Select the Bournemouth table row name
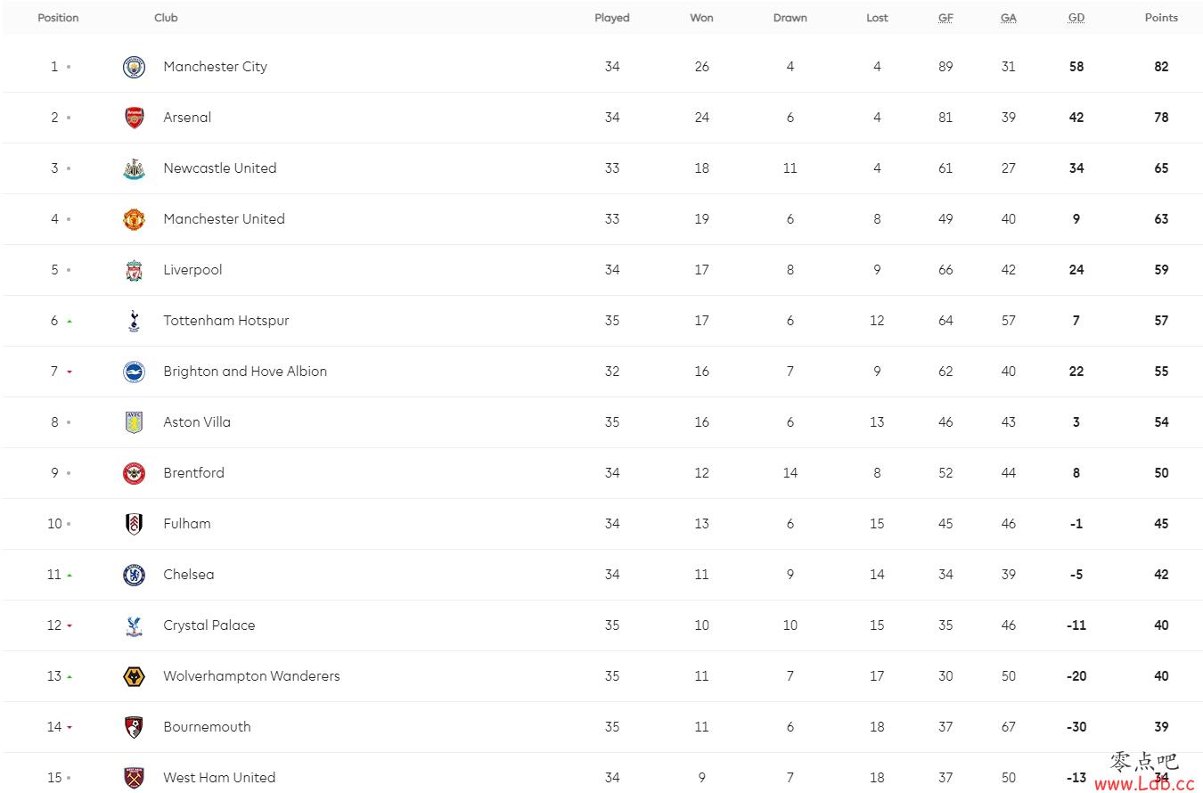Screen dimensions: 1203x793 coord(207,727)
